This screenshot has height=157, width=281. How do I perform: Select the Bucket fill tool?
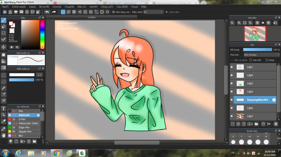click(x=4, y=61)
